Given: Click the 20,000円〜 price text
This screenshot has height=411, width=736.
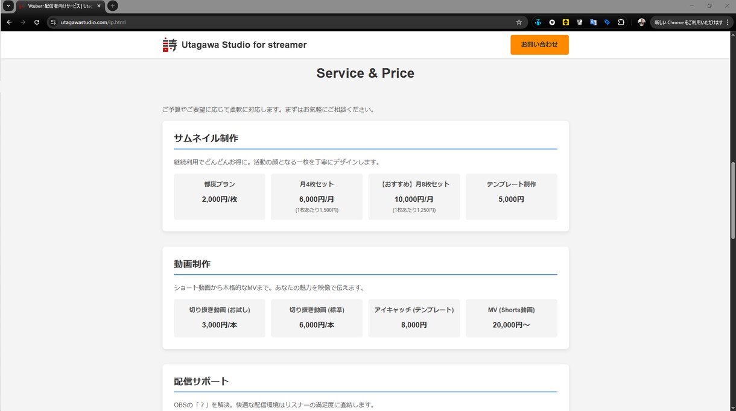Looking at the screenshot, I should pos(512,325).
